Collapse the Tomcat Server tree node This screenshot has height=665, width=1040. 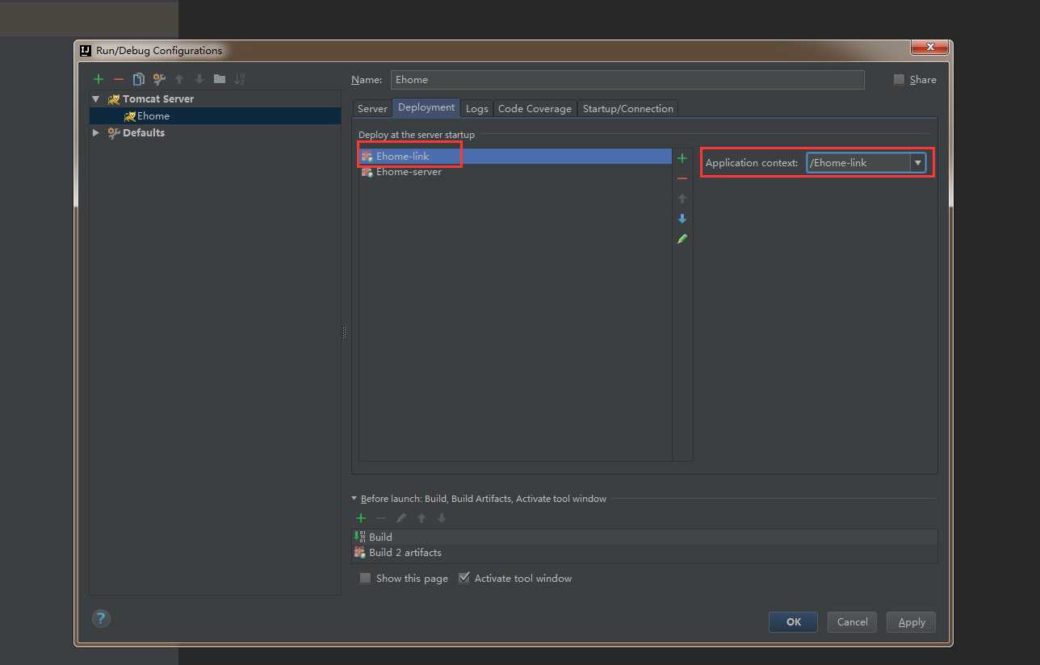pos(96,99)
